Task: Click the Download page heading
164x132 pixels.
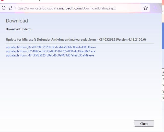Action: click(17, 21)
